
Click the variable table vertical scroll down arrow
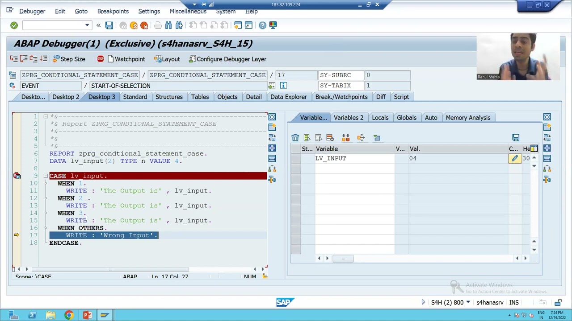pos(534,249)
